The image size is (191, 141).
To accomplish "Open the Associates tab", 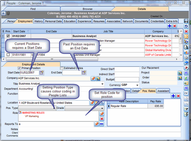I will click(113, 21).
